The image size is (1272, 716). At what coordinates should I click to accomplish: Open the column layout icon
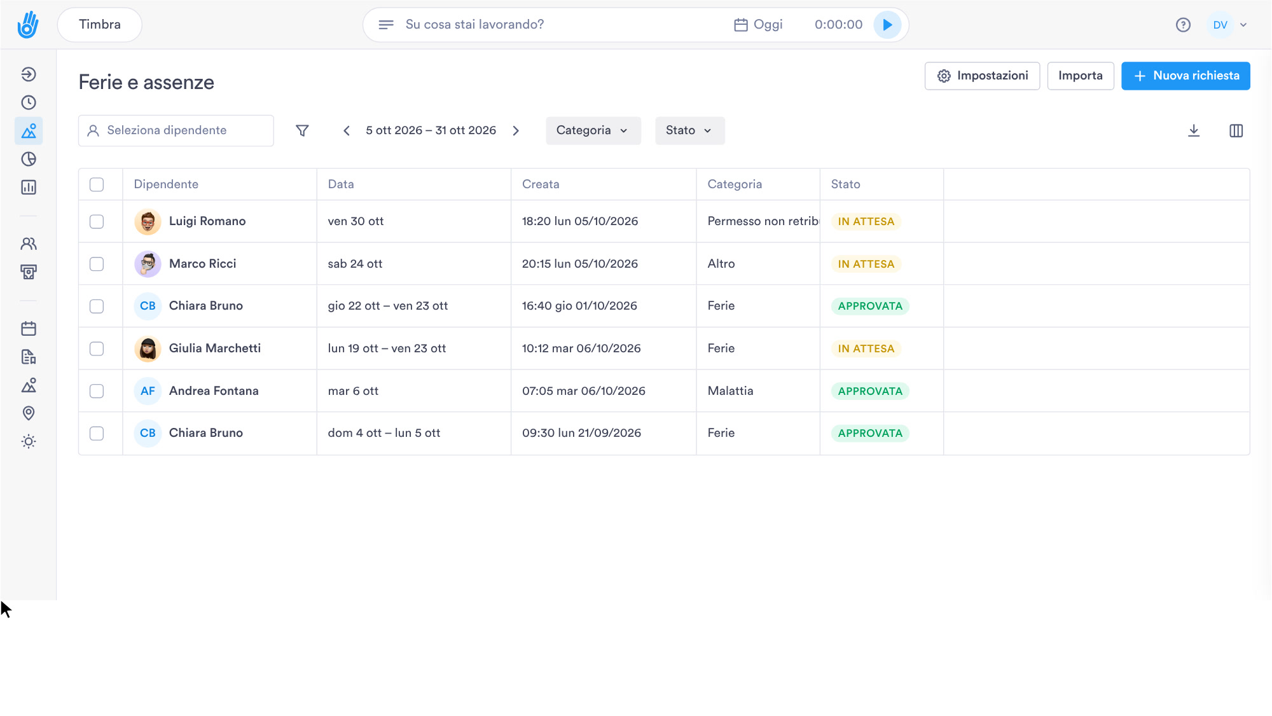(1236, 130)
